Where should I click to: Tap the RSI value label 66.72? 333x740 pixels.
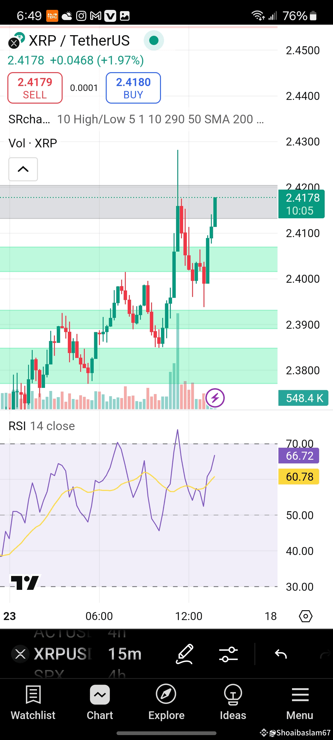coord(299,456)
